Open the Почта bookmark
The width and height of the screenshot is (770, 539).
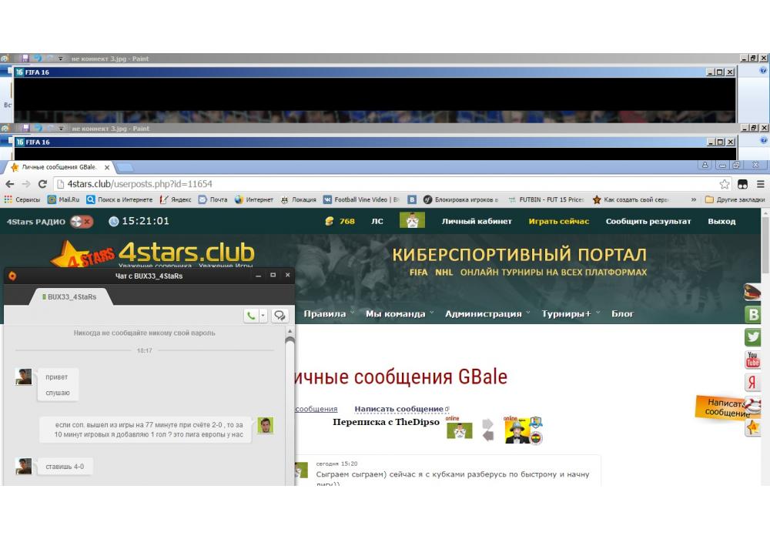click(213, 199)
